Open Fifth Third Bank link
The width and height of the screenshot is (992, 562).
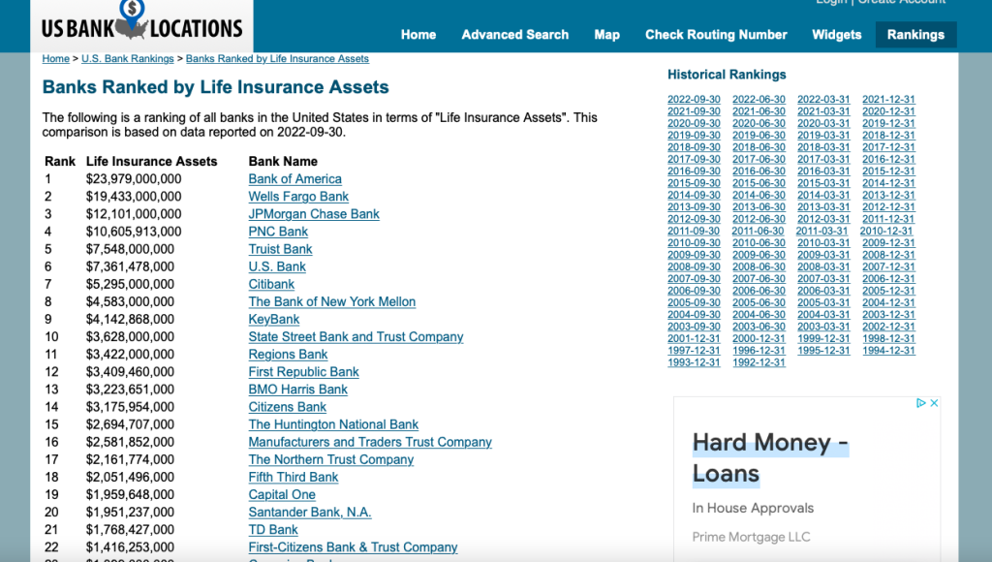(x=294, y=477)
